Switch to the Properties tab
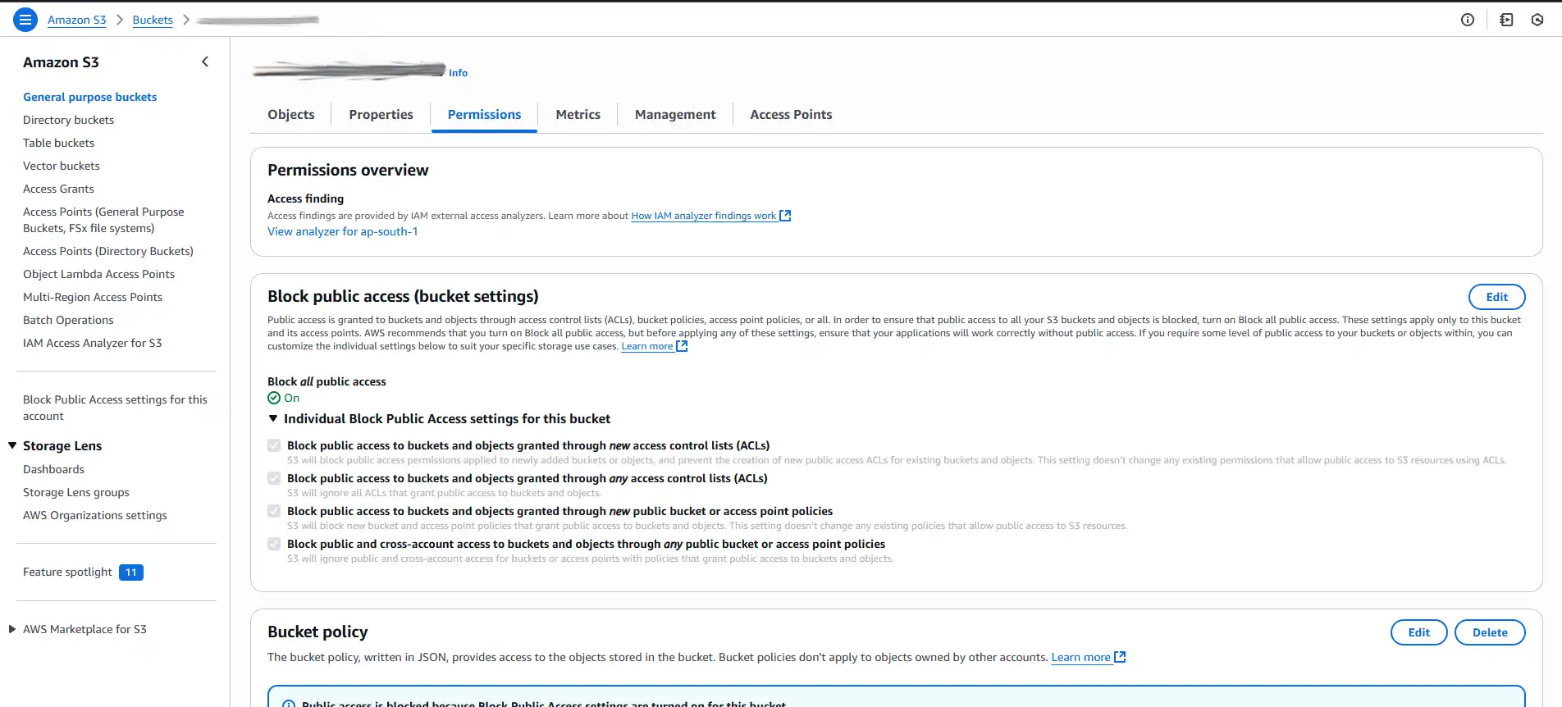 click(381, 115)
